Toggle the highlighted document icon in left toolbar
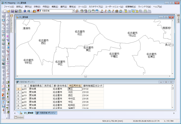 tap(3, 102)
